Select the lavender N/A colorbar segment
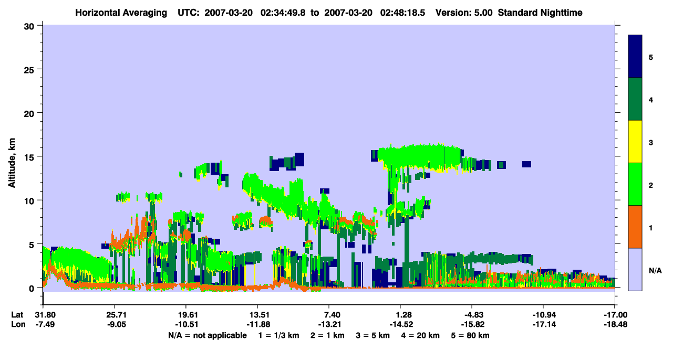683x350 pixels. 635,269
